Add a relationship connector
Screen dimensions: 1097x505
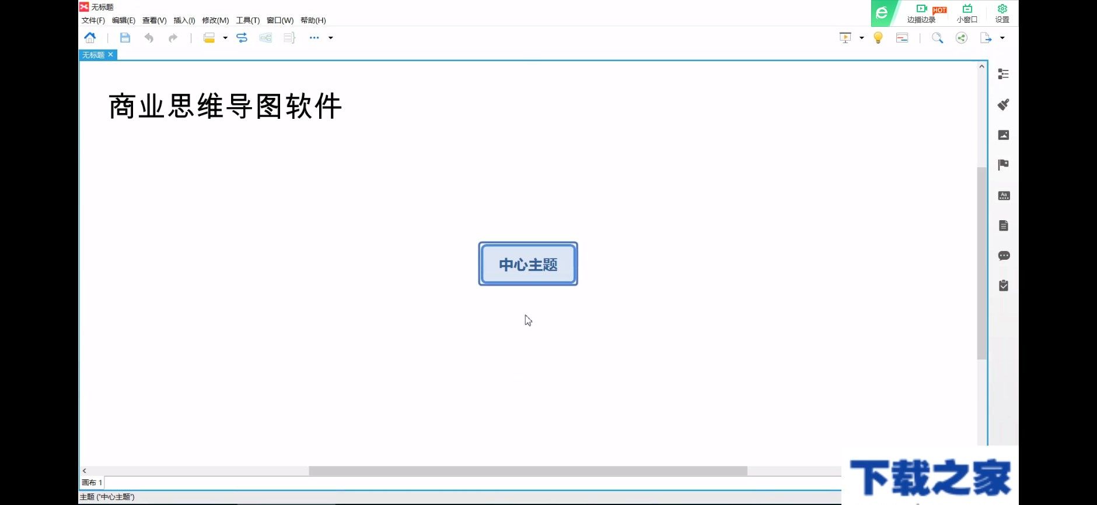242,38
